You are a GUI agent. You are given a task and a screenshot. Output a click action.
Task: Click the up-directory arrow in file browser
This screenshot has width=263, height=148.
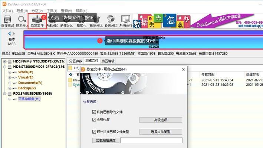coord(71,74)
